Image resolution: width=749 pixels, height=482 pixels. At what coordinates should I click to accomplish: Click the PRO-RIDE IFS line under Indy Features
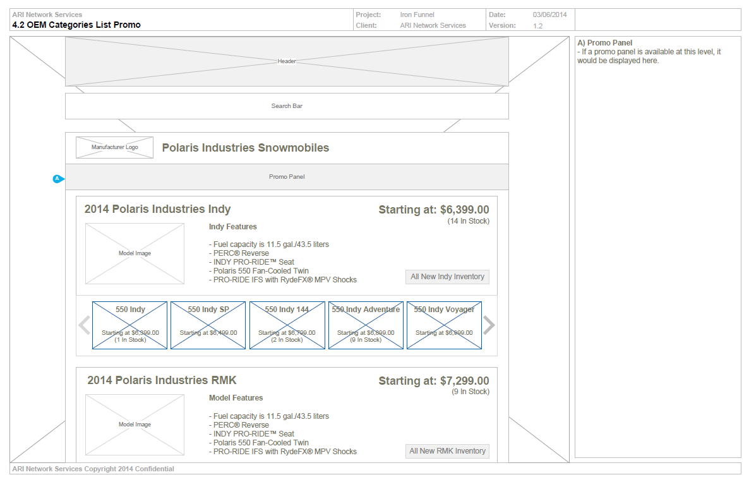(283, 280)
